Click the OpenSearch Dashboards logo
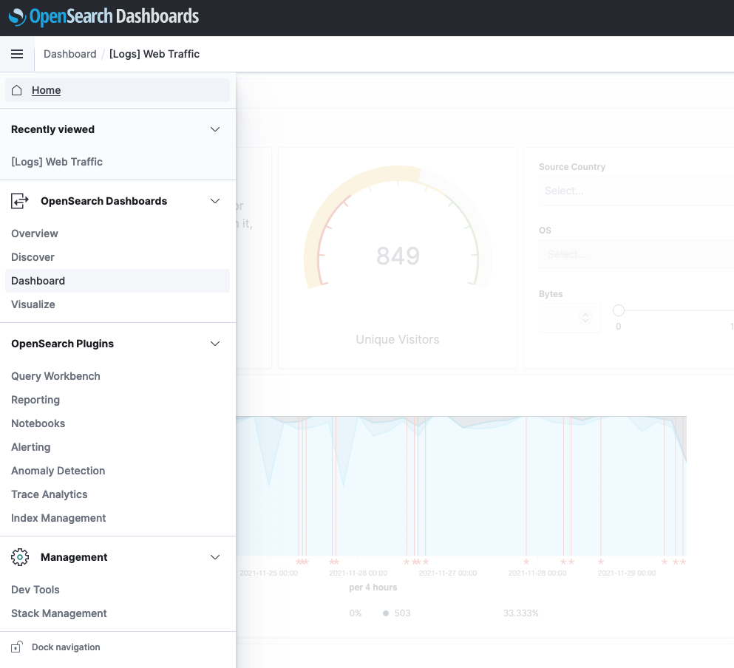The height and width of the screenshot is (668, 734). tap(103, 16)
